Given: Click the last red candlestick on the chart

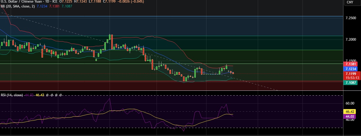Looking at the screenshot, I should 233,73.
